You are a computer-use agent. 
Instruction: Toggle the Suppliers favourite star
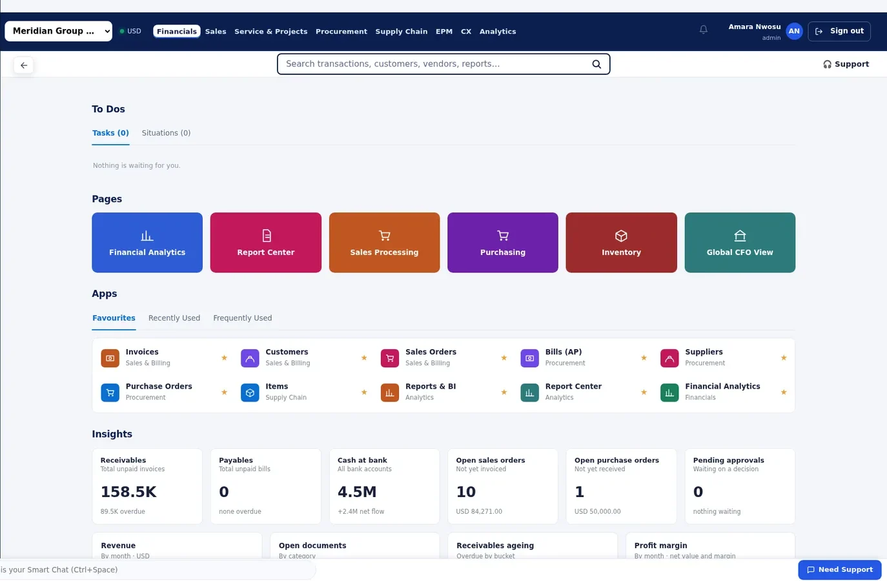coord(784,358)
